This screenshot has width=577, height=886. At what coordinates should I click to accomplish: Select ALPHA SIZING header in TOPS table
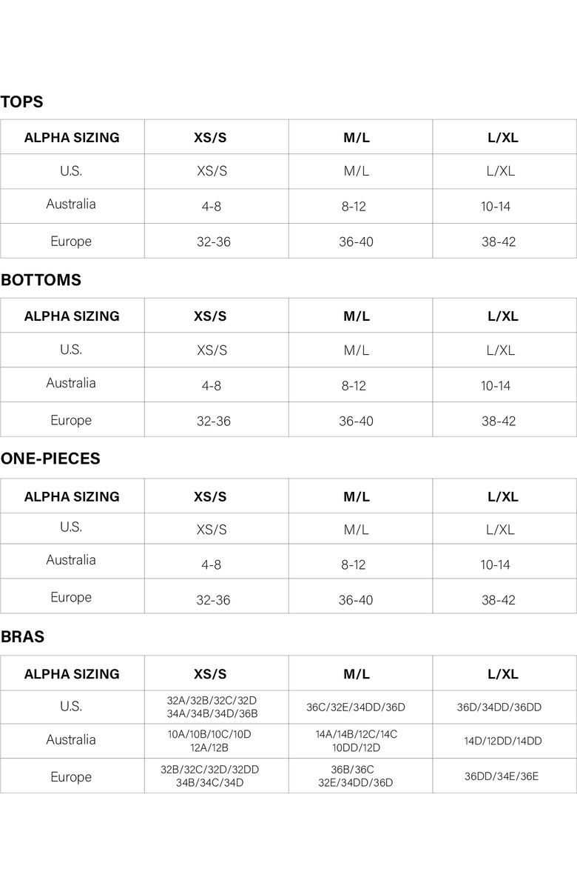click(72, 138)
